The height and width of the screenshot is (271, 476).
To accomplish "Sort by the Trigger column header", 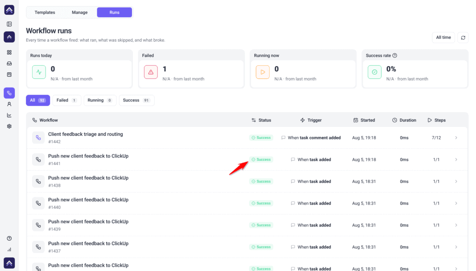I will tap(311, 120).
